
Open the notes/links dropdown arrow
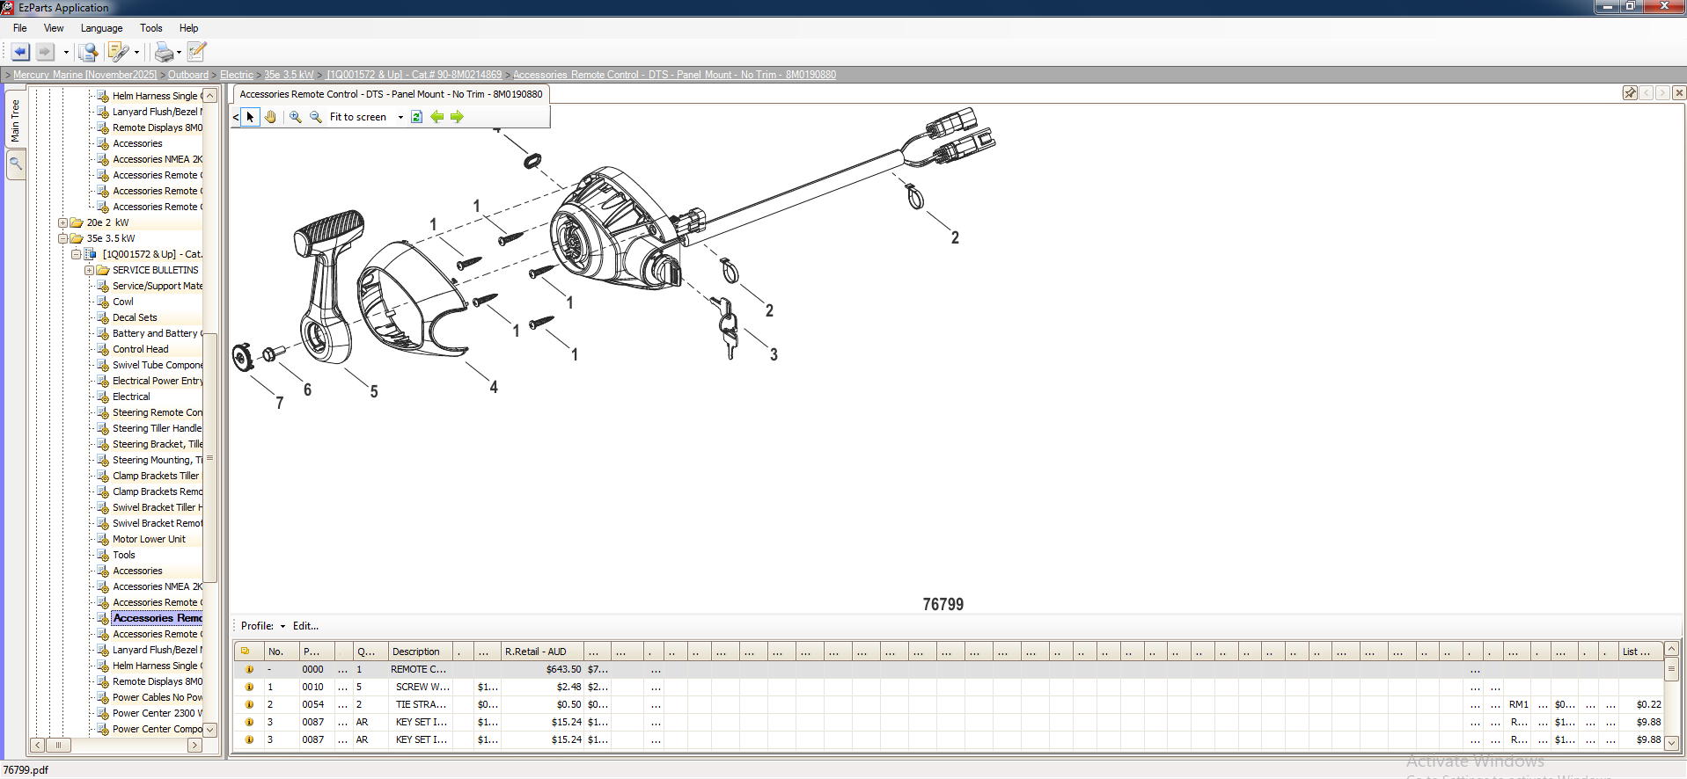(x=136, y=53)
